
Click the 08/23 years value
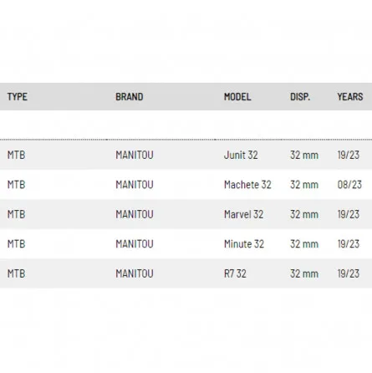(x=349, y=185)
